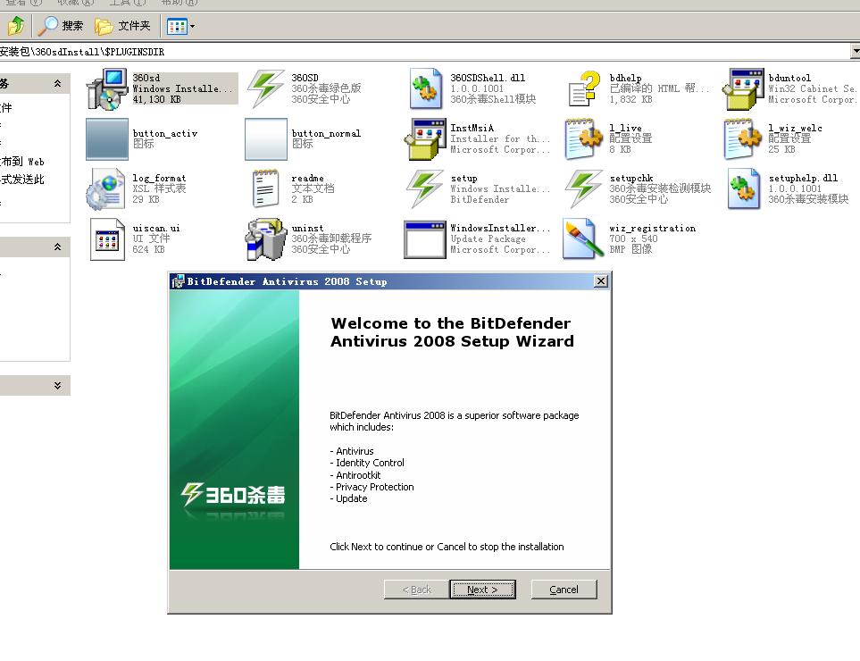Select the WindowsInstaller update package icon
The height and width of the screenshot is (661, 860).
425,239
